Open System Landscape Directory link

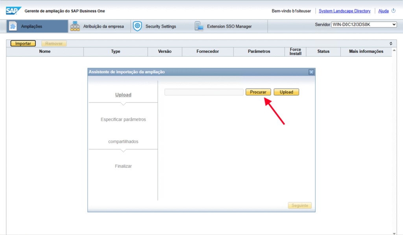pyautogui.click(x=344, y=11)
